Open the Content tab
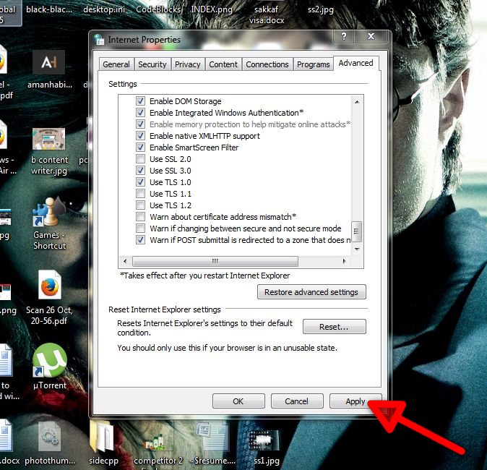Screen dimensions: 487x470 point(223,64)
